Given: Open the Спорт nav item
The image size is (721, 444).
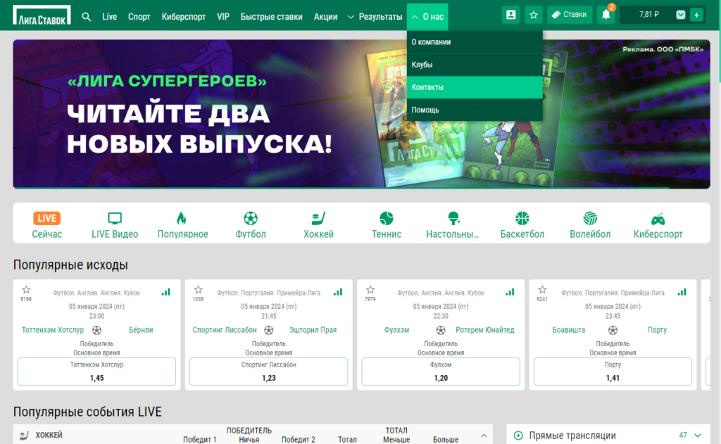Looking at the screenshot, I should [139, 17].
